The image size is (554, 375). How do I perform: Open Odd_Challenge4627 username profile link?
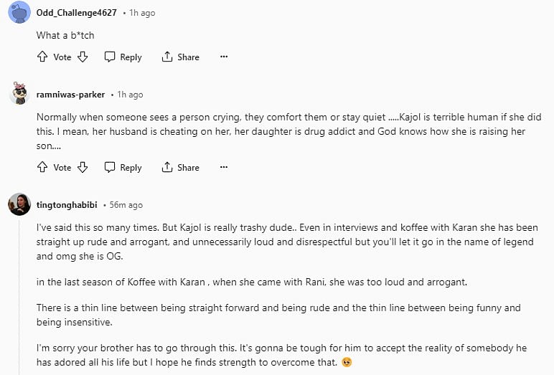click(76, 13)
